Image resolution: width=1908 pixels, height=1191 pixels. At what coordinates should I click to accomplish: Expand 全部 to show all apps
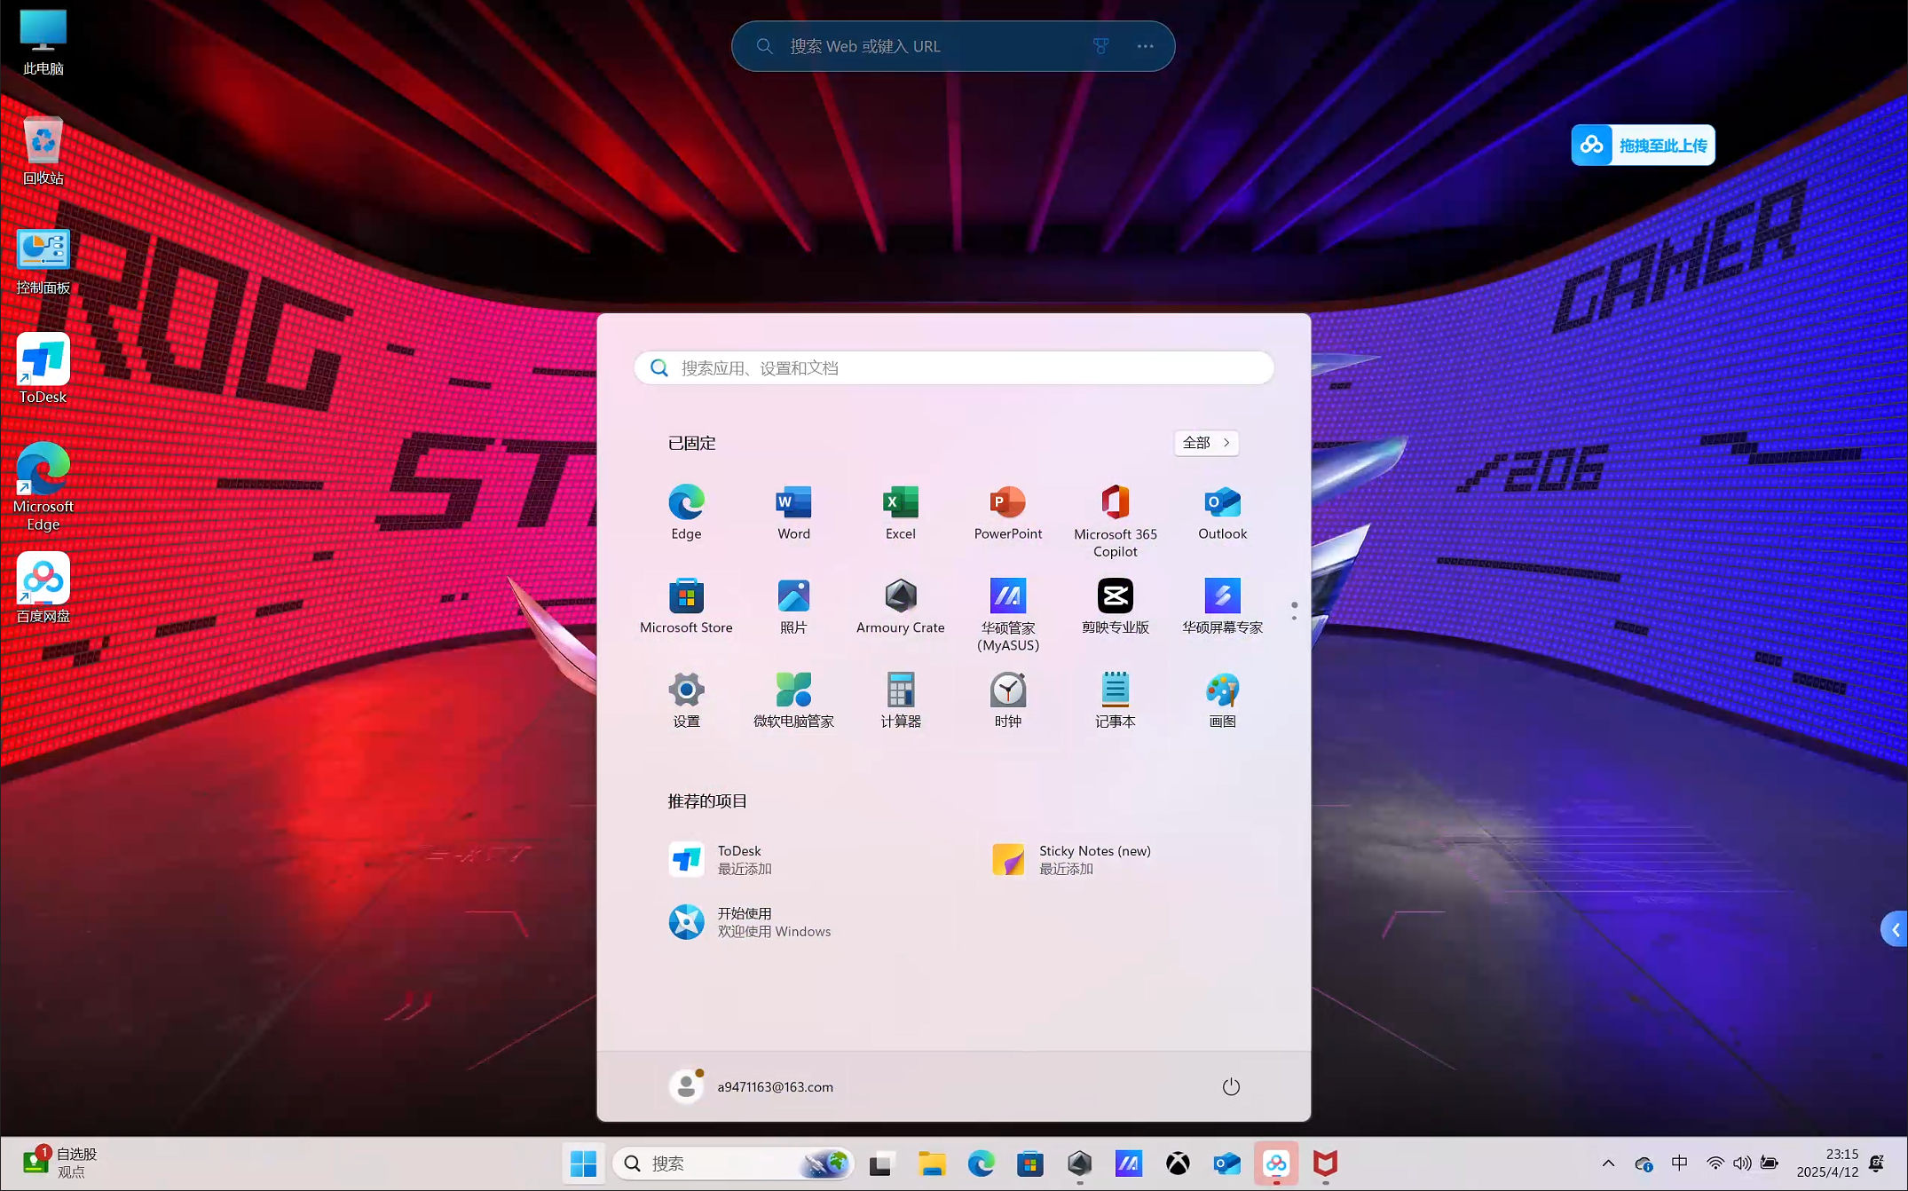point(1206,442)
